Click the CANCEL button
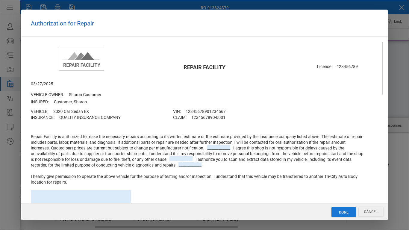This screenshot has height=230, width=409. [x=371, y=212]
